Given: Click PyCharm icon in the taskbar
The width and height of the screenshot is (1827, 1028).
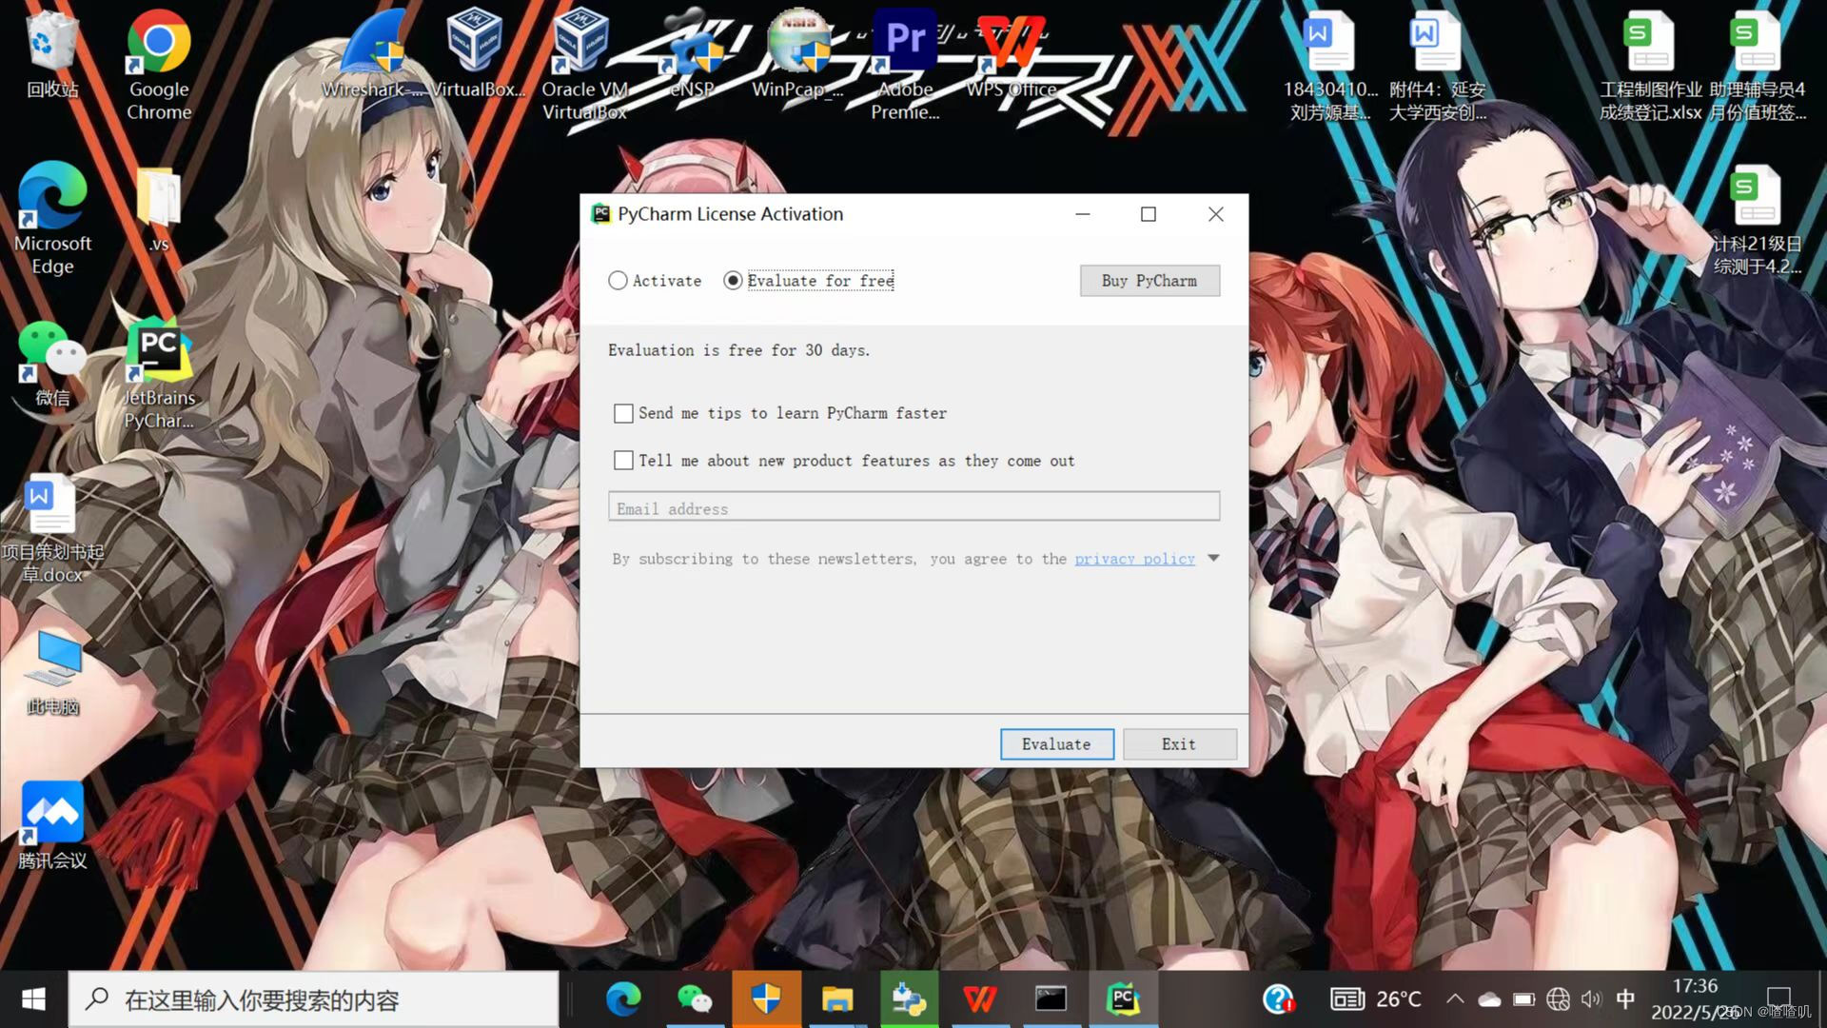Looking at the screenshot, I should click(x=1123, y=998).
